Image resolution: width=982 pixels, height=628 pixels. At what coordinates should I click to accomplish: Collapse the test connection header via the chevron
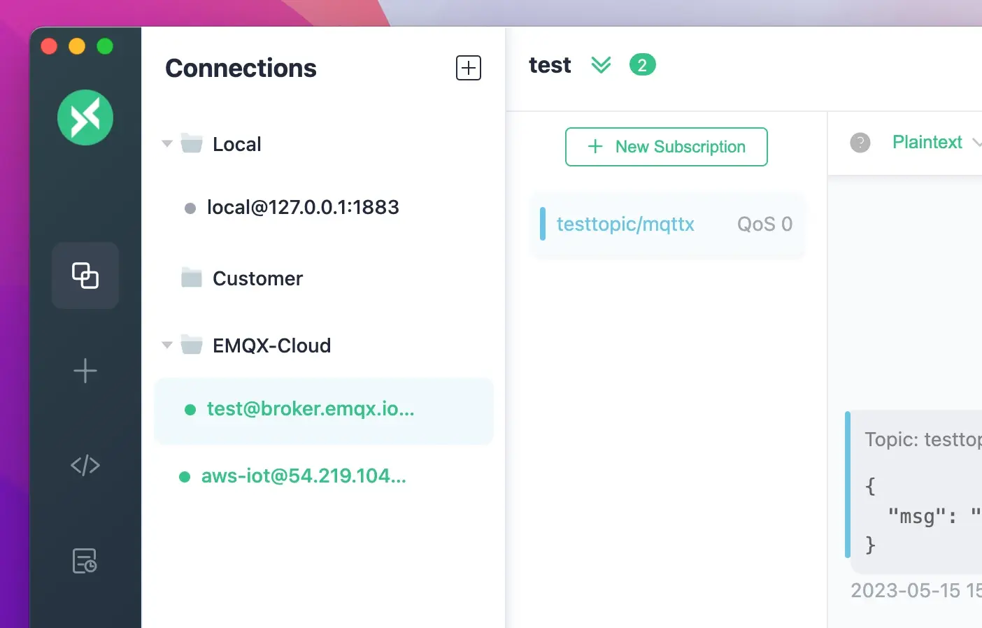pos(600,64)
